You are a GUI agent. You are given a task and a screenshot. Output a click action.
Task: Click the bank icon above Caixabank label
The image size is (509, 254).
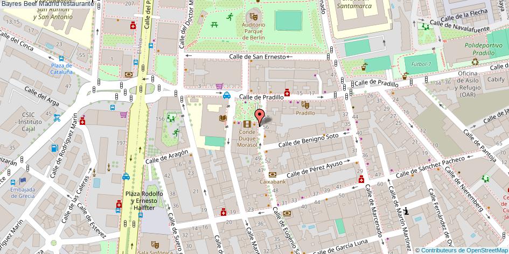[273, 174]
